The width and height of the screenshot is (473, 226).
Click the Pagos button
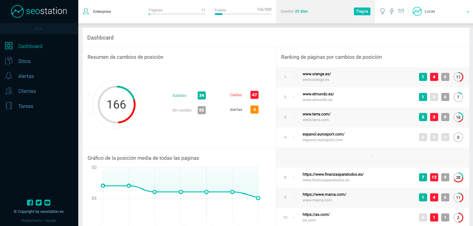click(362, 11)
